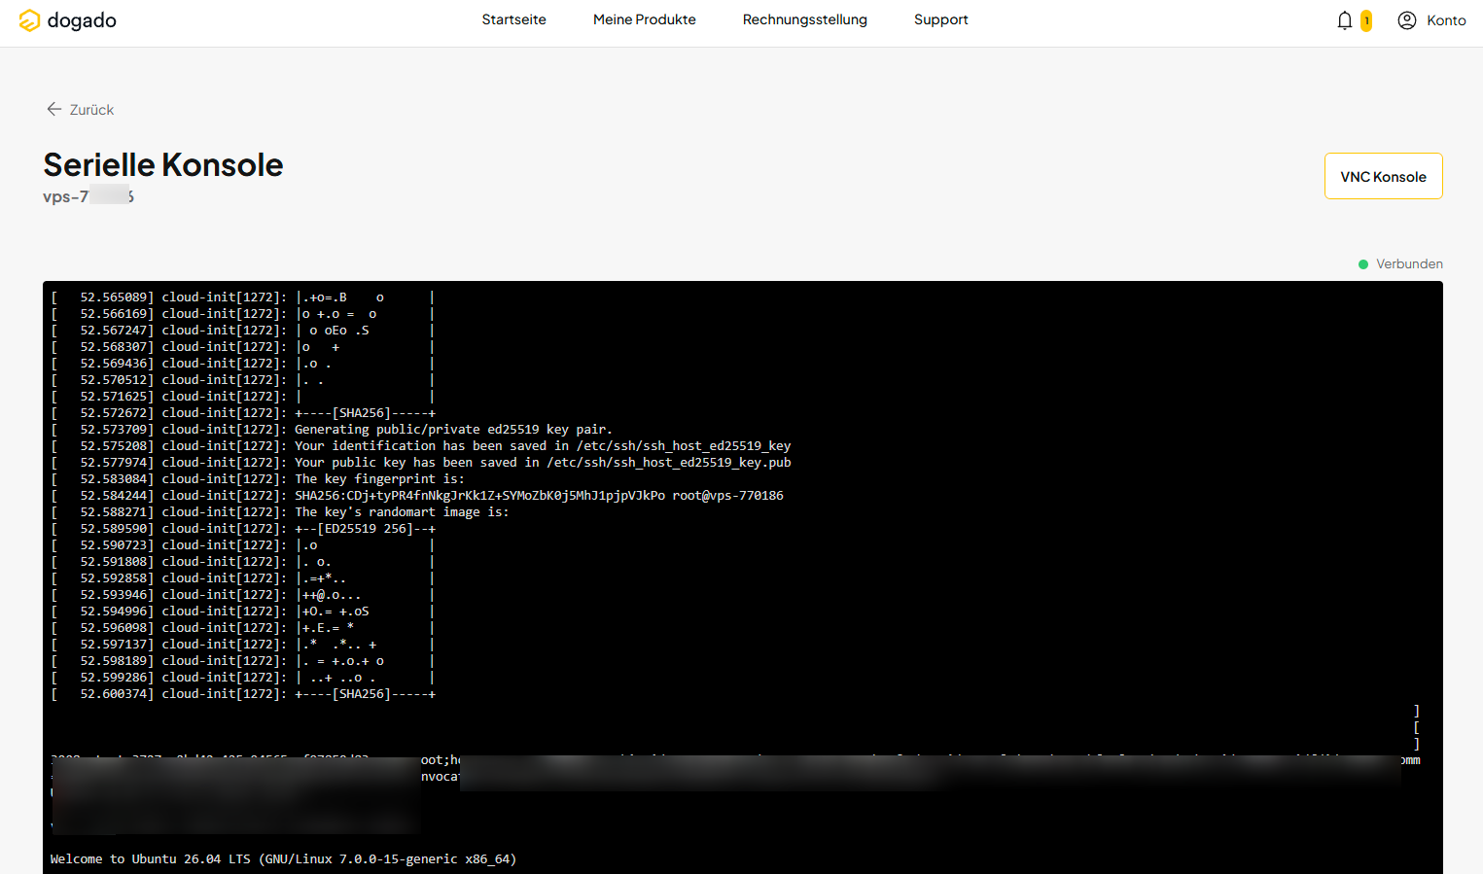Click the green Verbunden status dot
Screen dimensions: 1483x874
[x=1363, y=264]
